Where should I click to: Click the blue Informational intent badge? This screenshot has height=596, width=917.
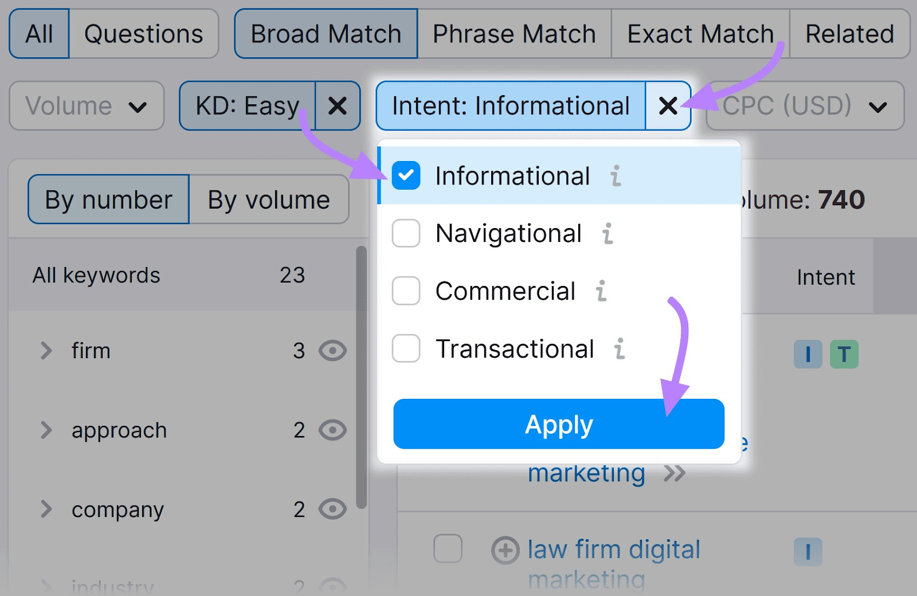(x=807, y=354)
